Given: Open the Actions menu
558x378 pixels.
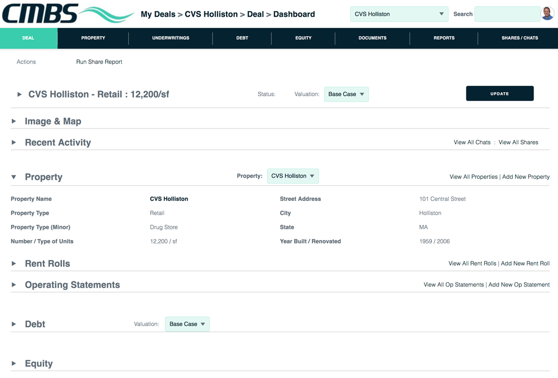Looking at the screenshot, I should 26,62.
